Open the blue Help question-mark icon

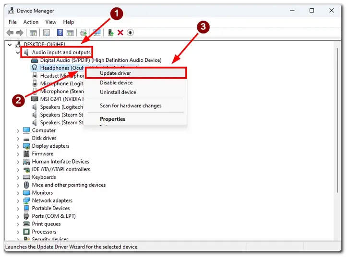pyautogui.click(x=60, y=33)
